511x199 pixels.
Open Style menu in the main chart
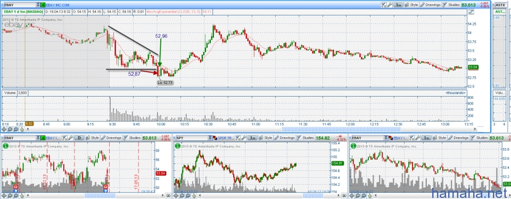pos(411,5)
